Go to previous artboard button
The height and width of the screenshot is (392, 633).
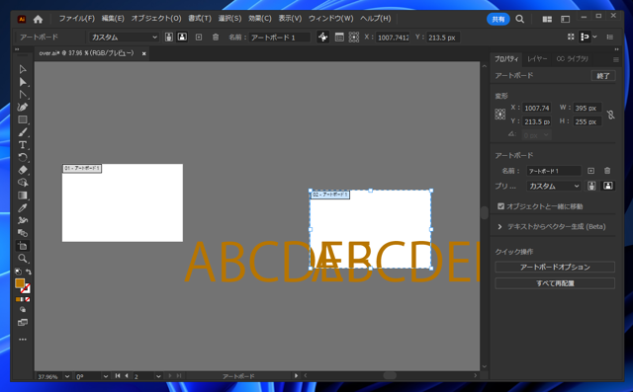pyautogui.click(x=127, y=376)
